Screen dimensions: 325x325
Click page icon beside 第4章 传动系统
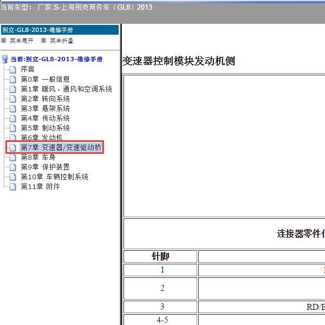[x=13, y=118]
